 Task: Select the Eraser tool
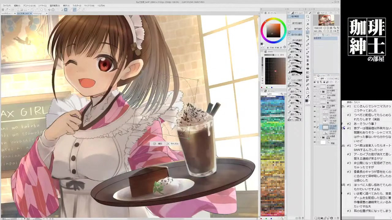307,64
